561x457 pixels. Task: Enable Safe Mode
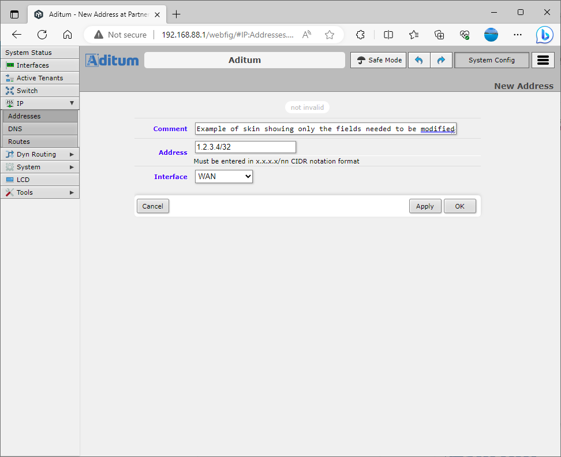pos(378,60)
